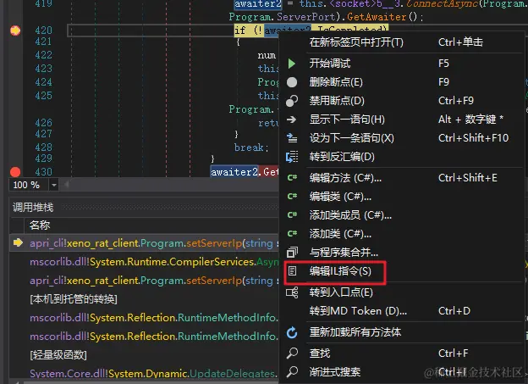
Task: Click the entry point icon beside 转到入口点
Action: click(x=292, y=292)
